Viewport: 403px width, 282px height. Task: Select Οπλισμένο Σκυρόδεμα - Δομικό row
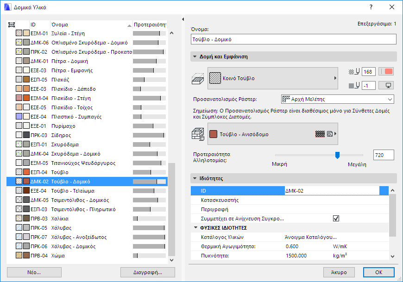point(87,43)
